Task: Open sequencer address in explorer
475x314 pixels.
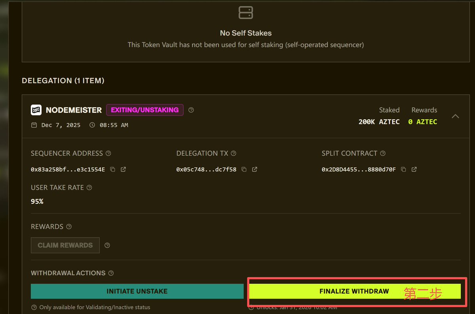Action: (123, 169)
